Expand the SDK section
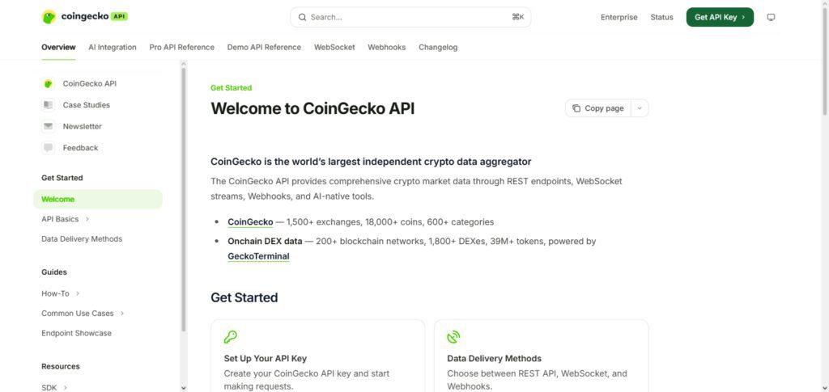Image resolution: width=829 pixels, height=392 pixels. tap(66, 387)
